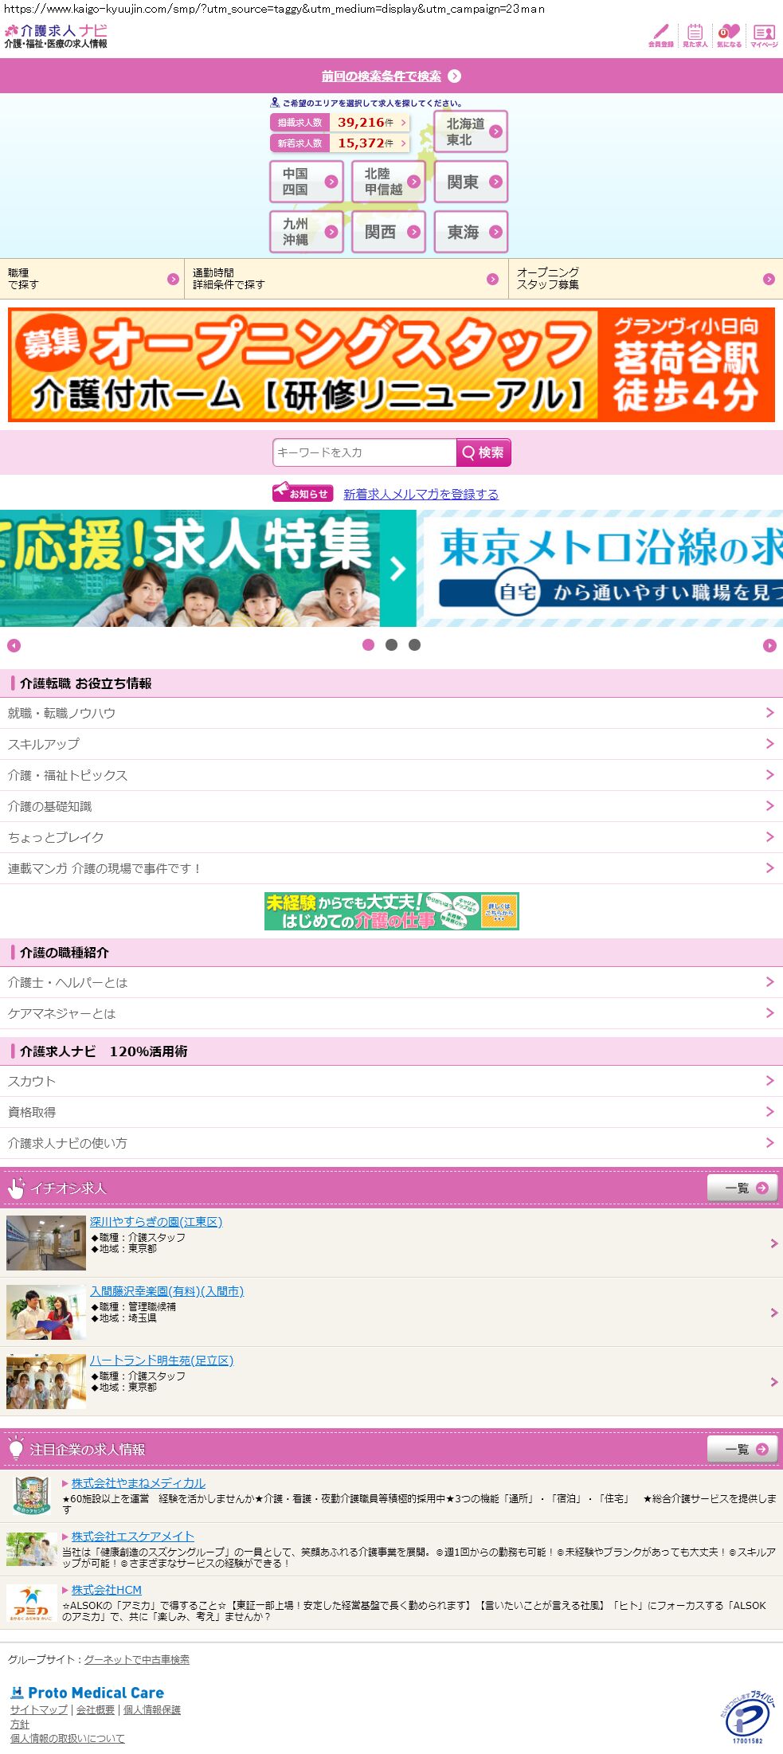
Task: Click the carousel next arrow icon
Action: [769, 645]
